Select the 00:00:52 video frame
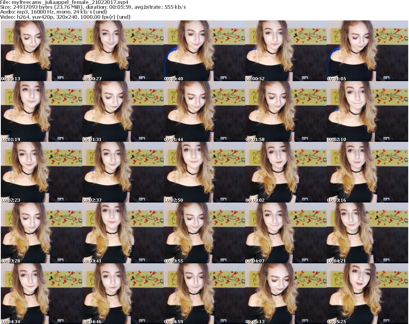The image size is (409, 324). 286,51
